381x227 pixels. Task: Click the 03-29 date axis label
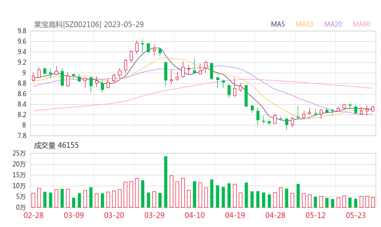154,215
